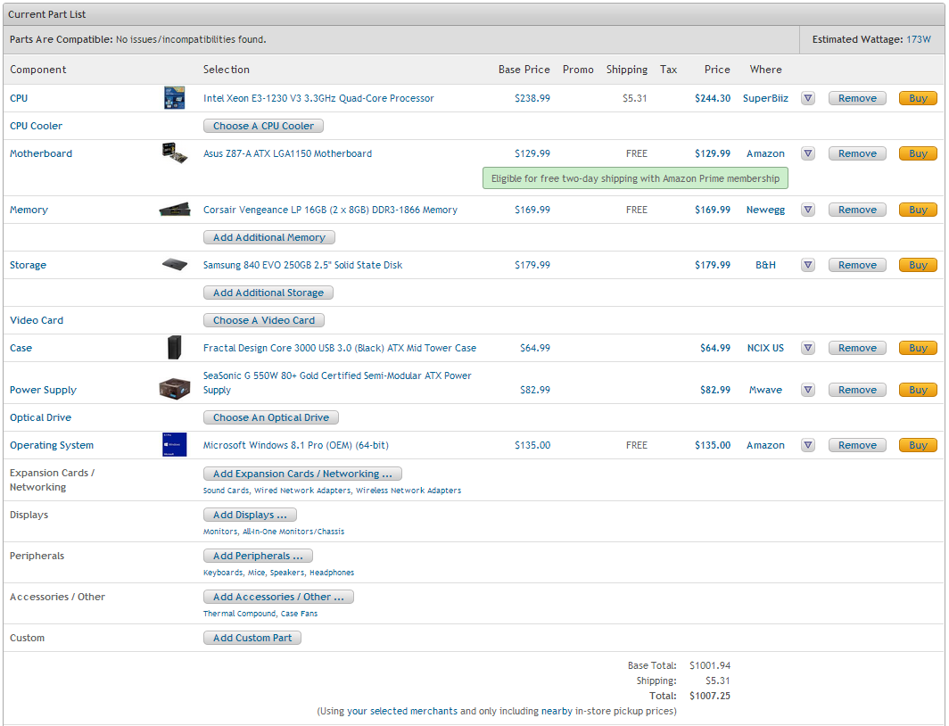Click the SeaSonic power supply thumbnail
This screenshot has height=726, width=949.
click(x=174, y=389)
